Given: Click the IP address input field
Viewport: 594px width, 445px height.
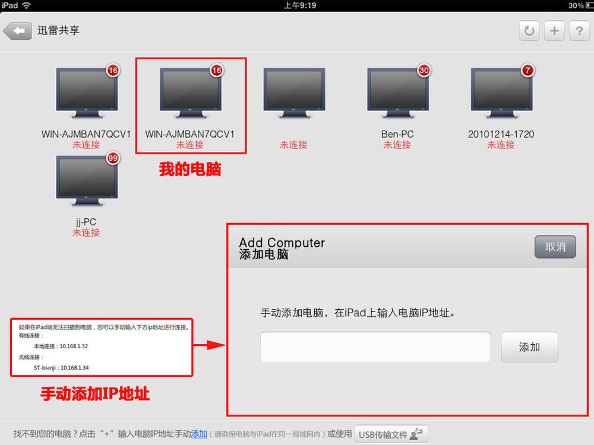Looking at the screenshot, I should (375, 347).
